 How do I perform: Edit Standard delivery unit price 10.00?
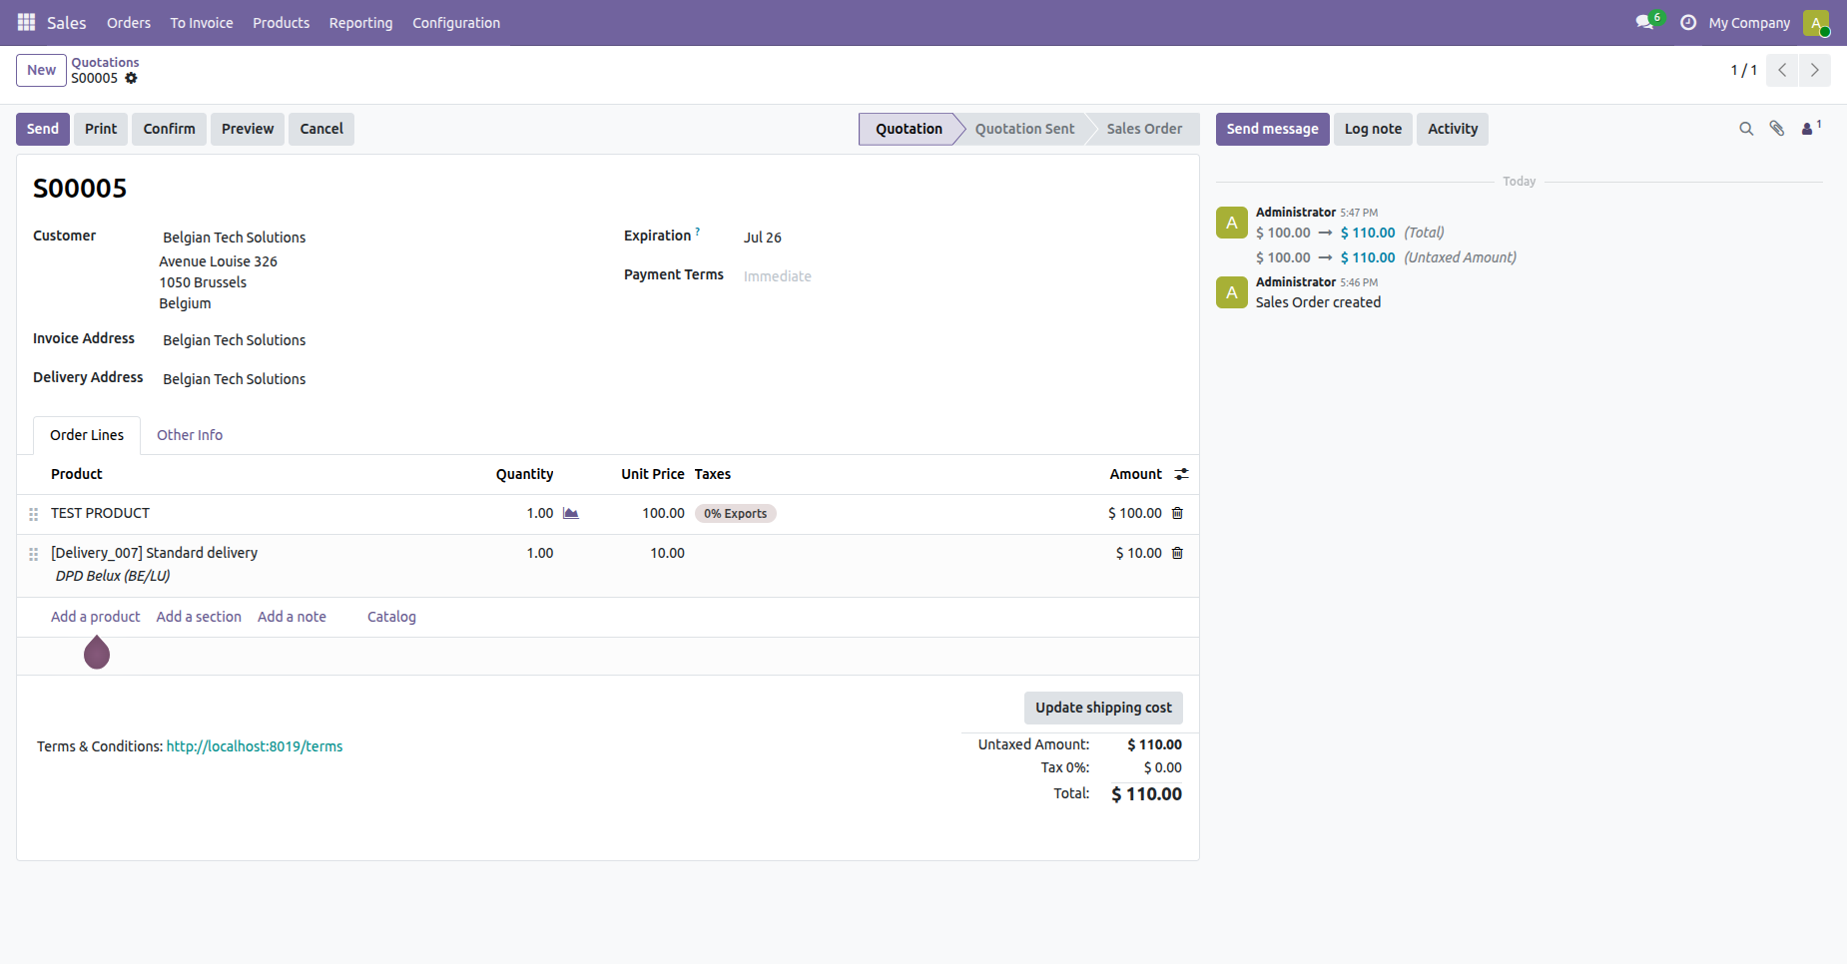tap(667, 553)
